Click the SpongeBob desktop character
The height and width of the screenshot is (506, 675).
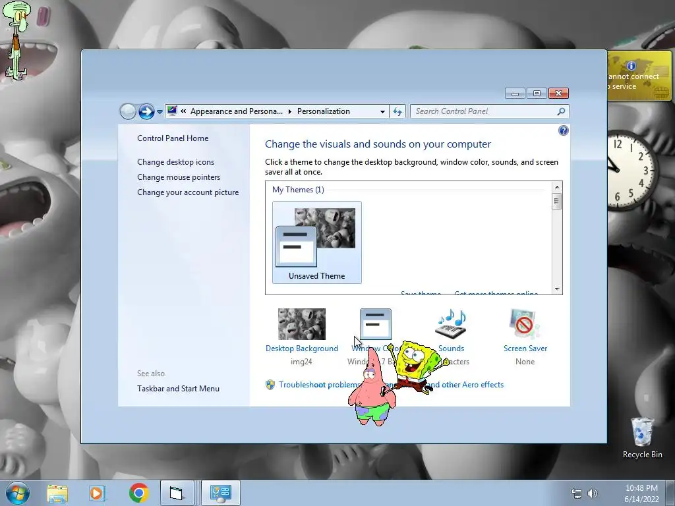click(416, 367)
